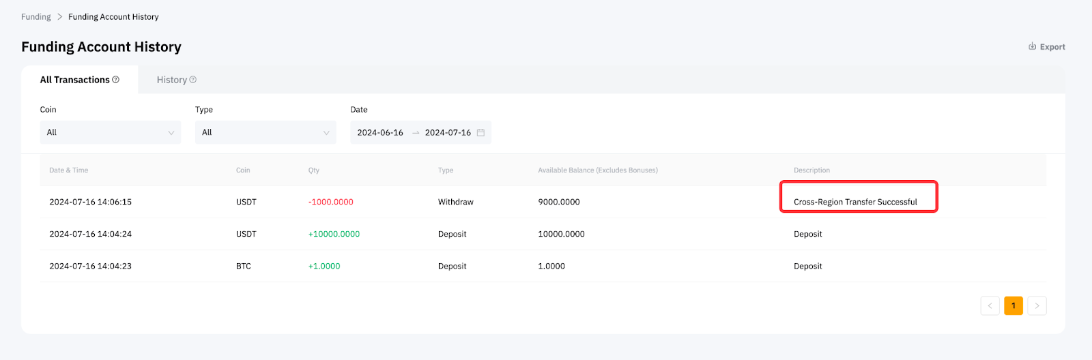Switch to the All Transactions tab
Image resolution: width=1092 pixels, height=360 pixels.
[x=75, y=80]
